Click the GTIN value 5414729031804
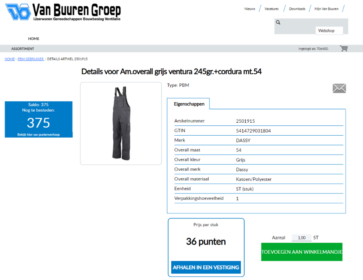 pos(253,131)
